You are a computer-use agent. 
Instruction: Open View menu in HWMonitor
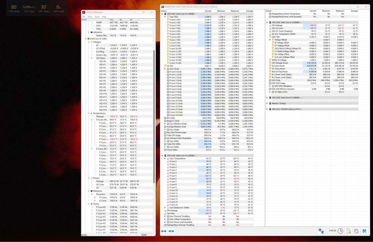click(x=90, y=17)
